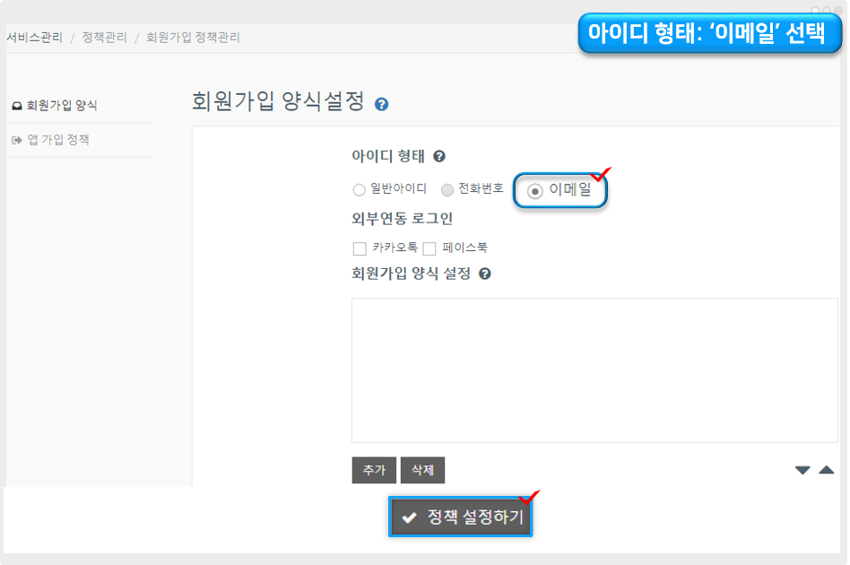Move selected item down with down arrow

click(x=802, y=470)
